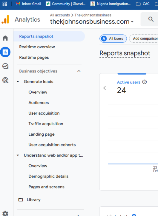Open Realtime pages report

[x=34, y=57]
